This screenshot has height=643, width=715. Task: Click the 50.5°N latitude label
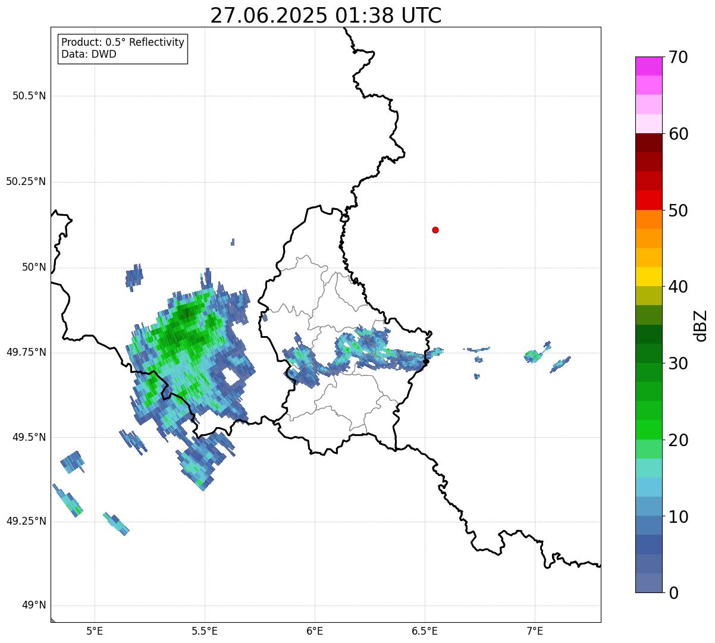(29, 96)
